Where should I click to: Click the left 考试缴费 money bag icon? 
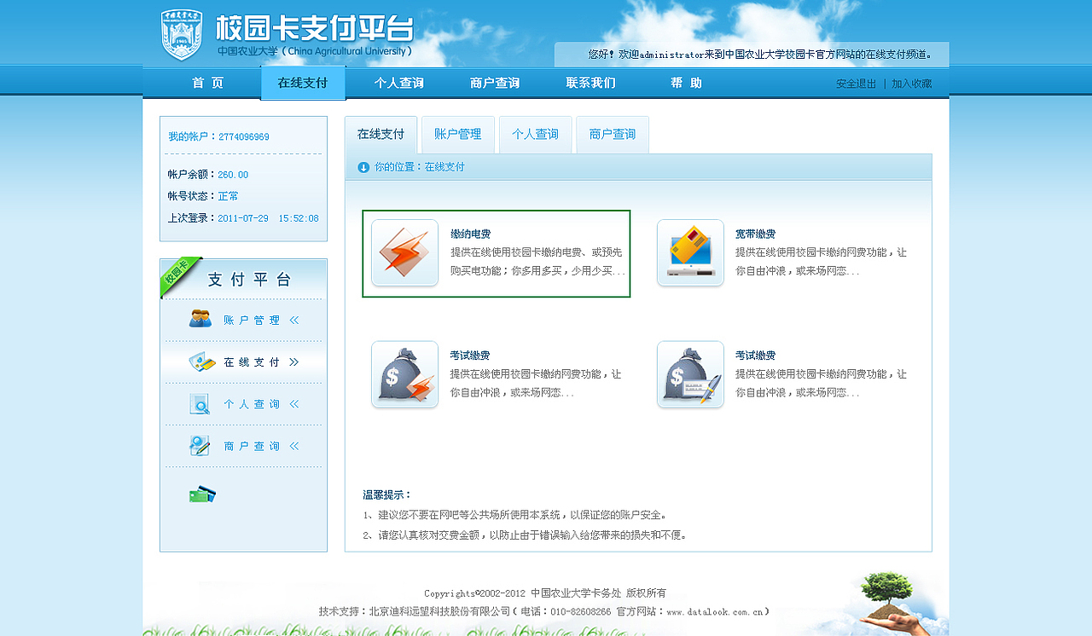click(404, 374)
